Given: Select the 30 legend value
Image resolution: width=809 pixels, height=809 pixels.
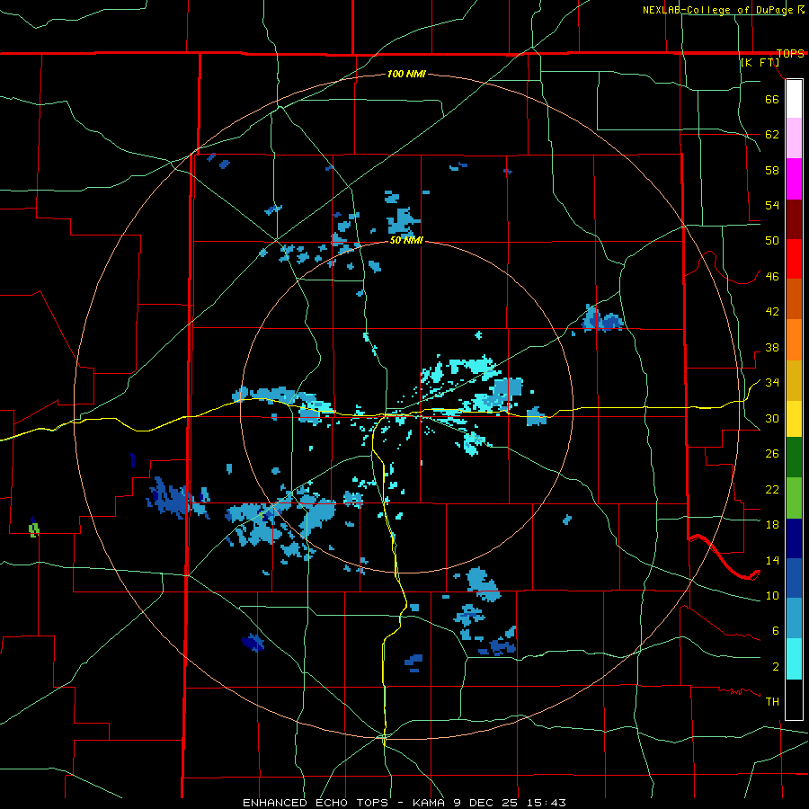Looking at the screenshot, I should pyautogui.click(x=772, y=418).
